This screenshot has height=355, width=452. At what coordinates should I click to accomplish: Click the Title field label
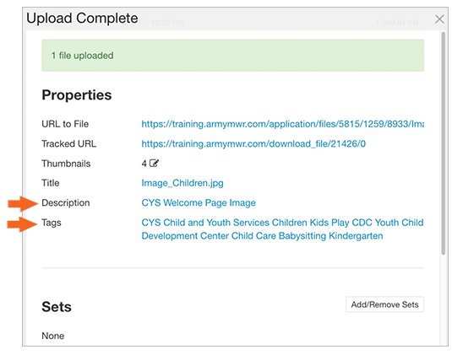(51, 183)
